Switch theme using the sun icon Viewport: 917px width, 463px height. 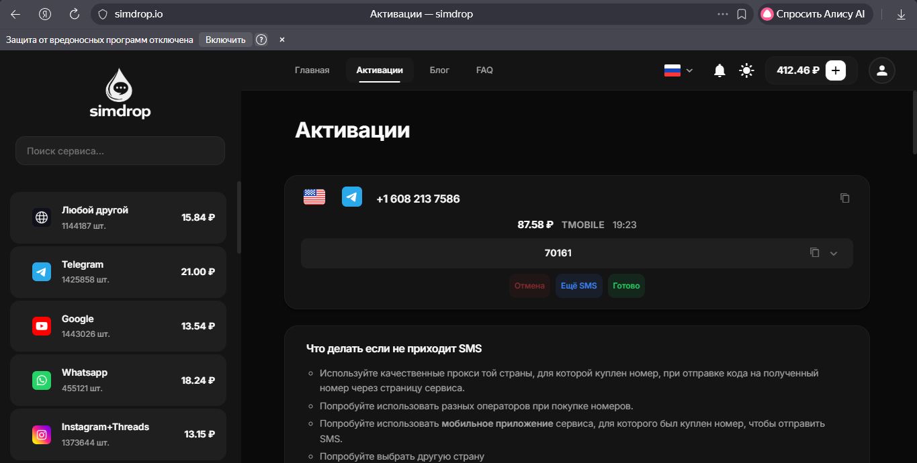tap(746, 70)
